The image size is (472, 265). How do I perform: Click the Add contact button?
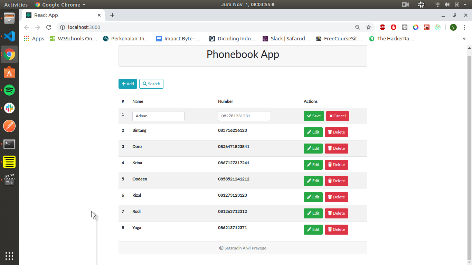pyautogui.click(x=128, y=84)
